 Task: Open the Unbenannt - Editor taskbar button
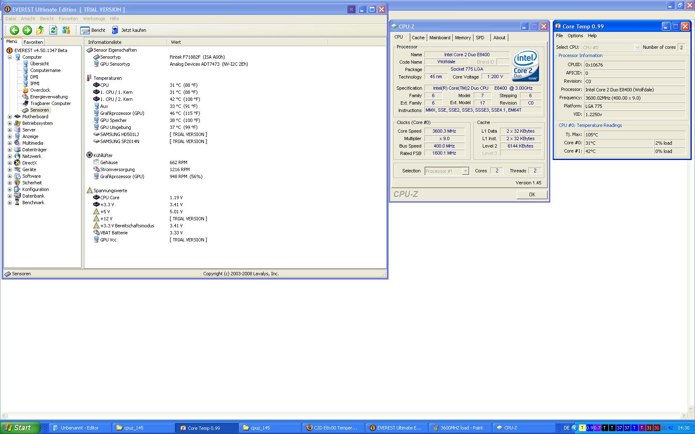(80, 428)
